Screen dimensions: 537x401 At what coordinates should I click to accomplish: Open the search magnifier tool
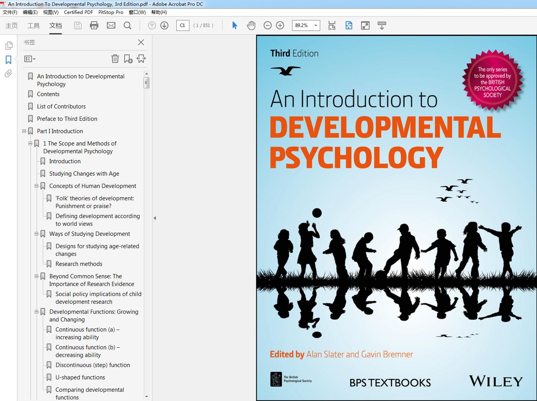coord(127,25)
